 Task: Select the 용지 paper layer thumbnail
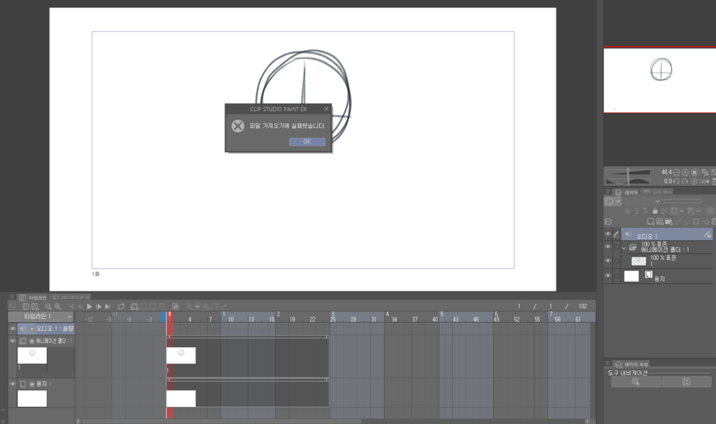632,276
